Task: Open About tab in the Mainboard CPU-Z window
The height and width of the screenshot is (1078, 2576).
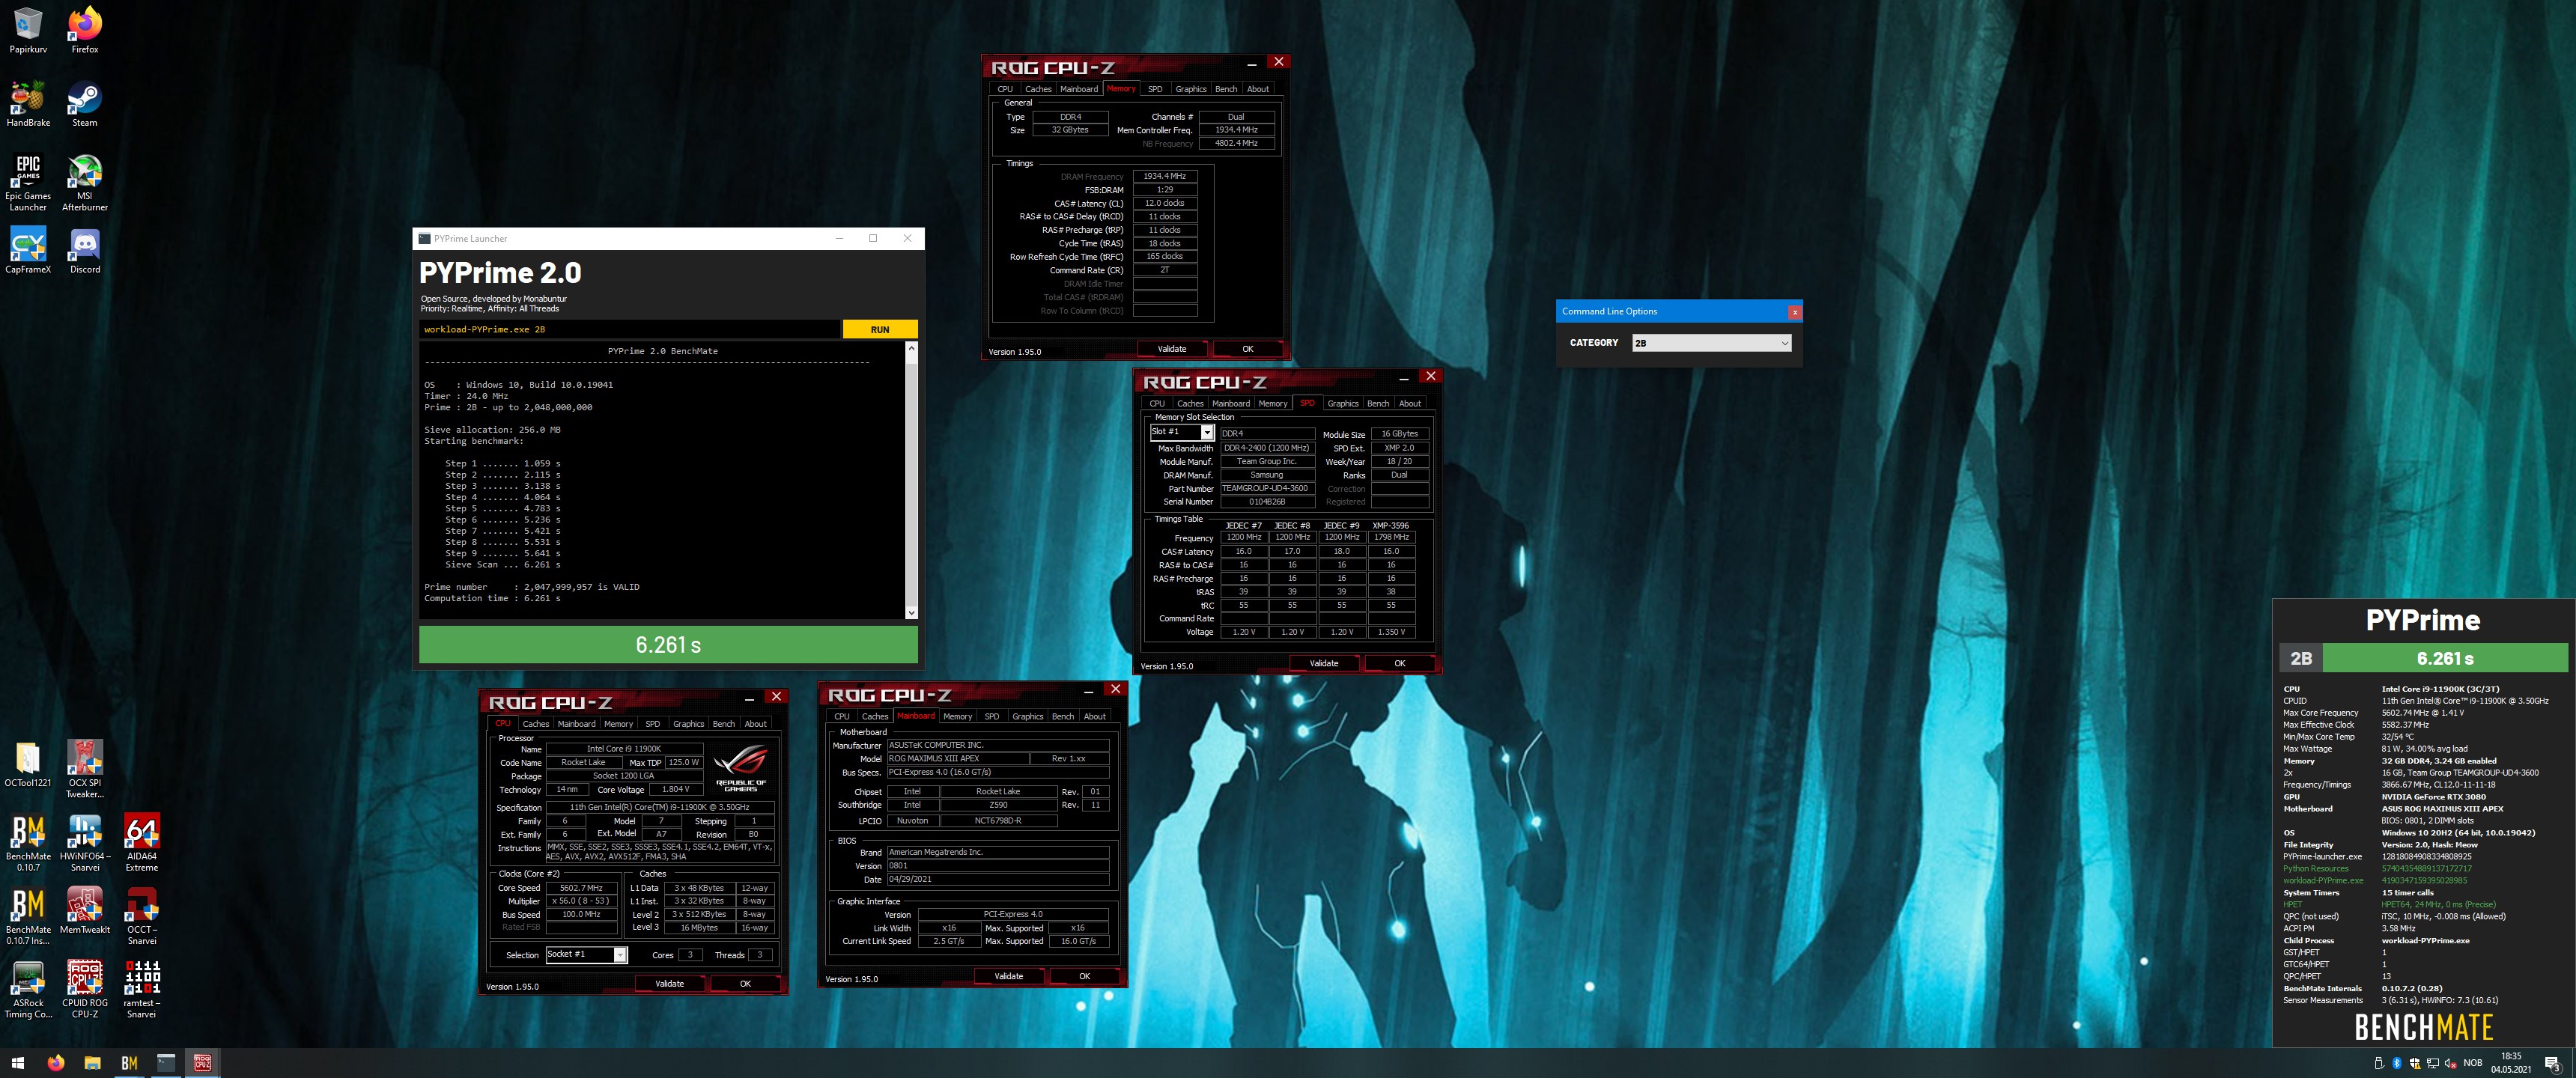Action: (1095, 716)
